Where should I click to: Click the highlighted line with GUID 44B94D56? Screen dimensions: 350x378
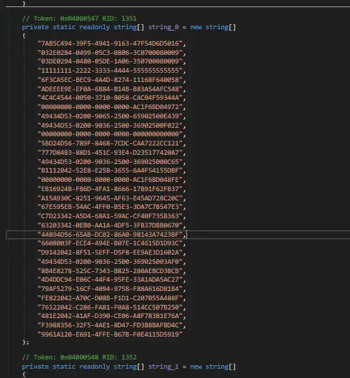[x=177, y=235]
